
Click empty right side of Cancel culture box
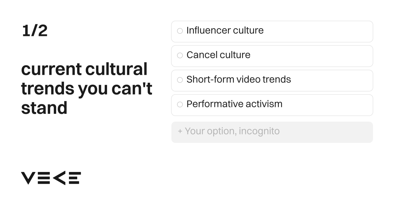(x=315, y=56)
